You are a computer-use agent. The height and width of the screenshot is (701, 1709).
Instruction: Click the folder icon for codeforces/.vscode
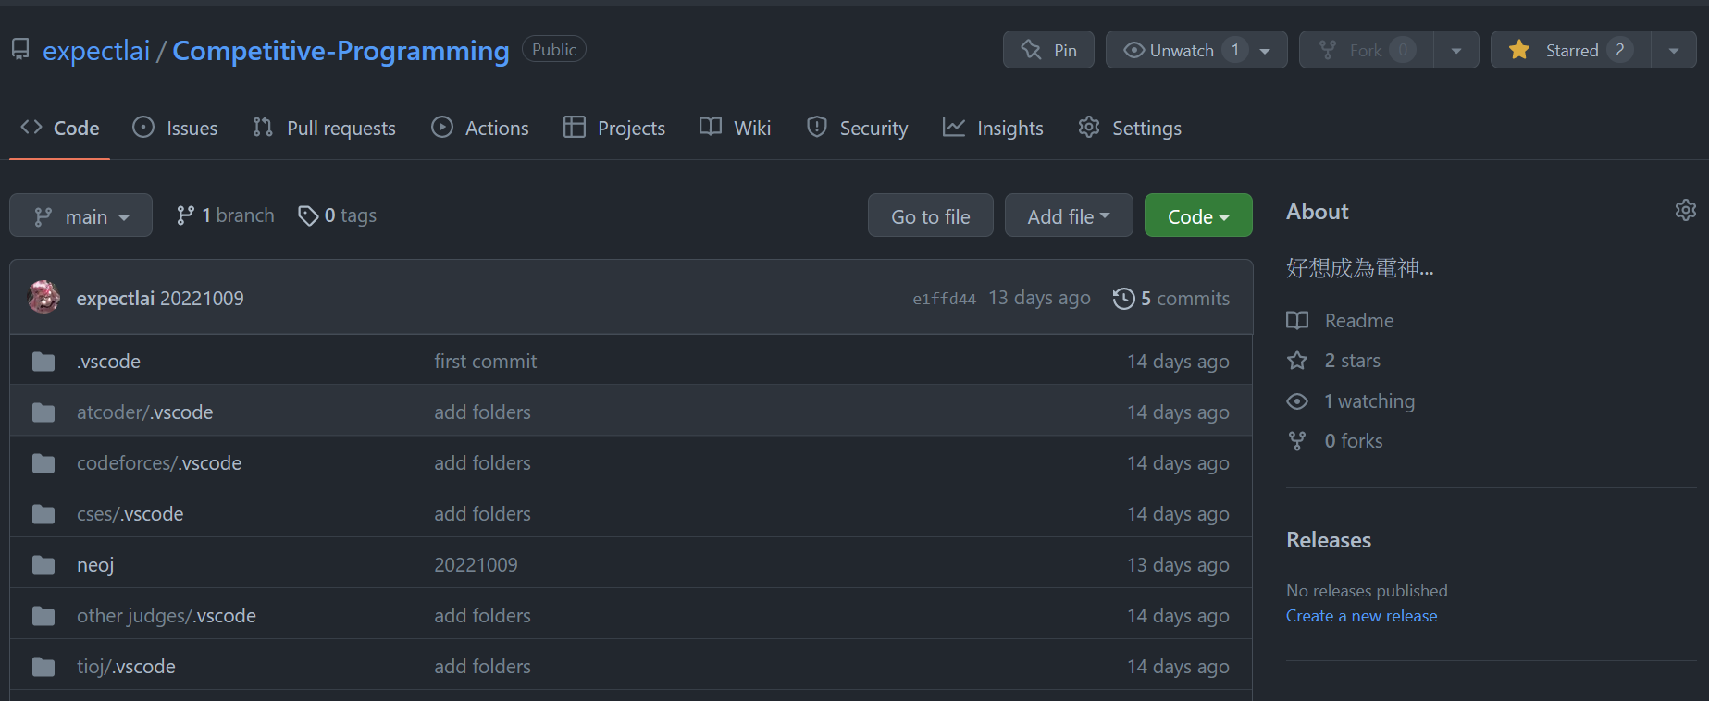point(43,463)
